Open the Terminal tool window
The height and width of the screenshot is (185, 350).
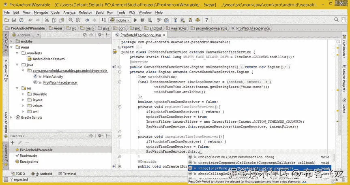(x=67, y=174)
